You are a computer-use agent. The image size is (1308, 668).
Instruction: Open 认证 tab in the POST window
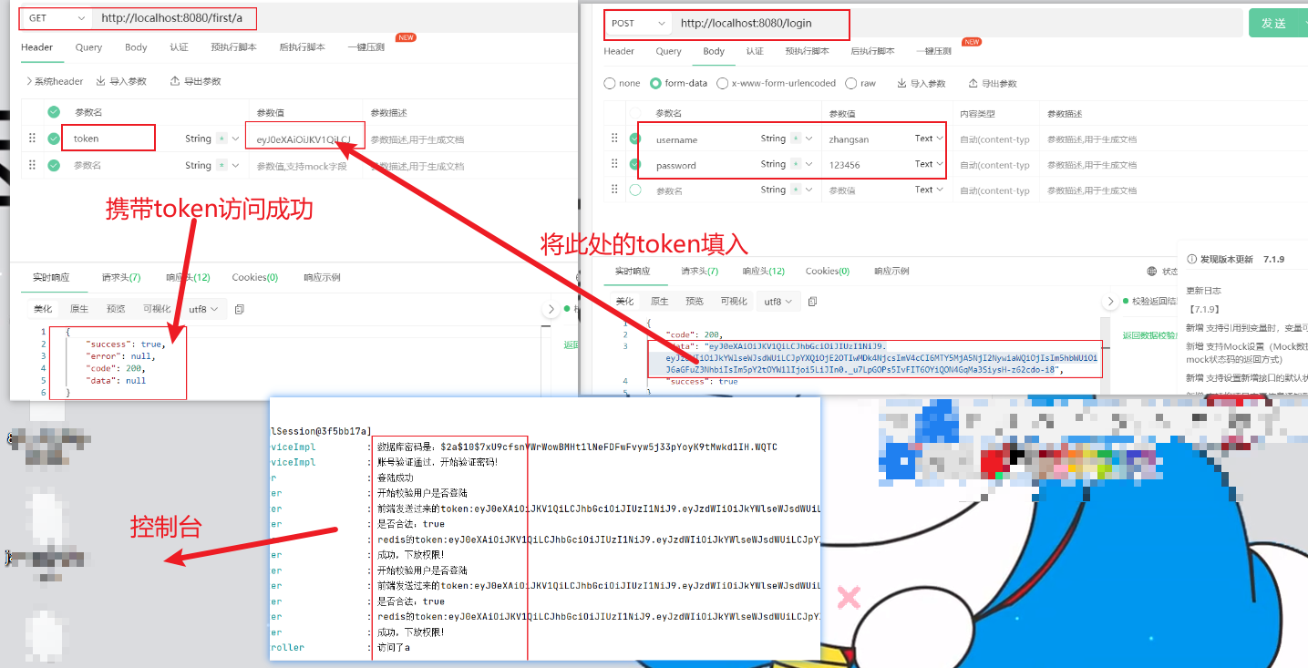point(755,51)
